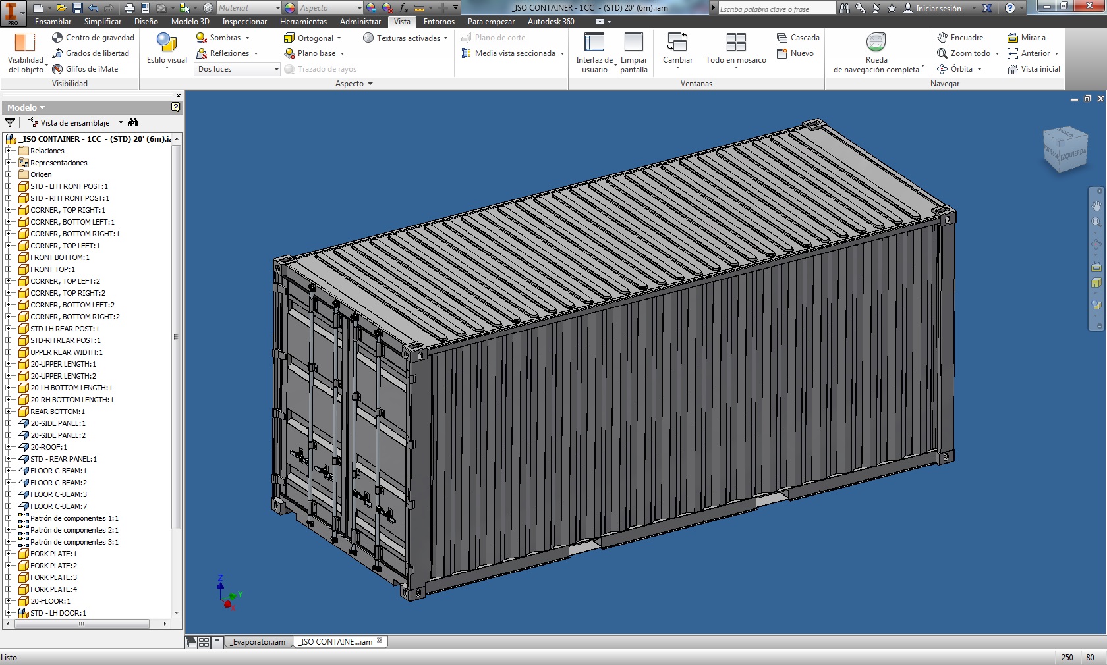Select FLOOR C-BEAM:7 in the tree
Screen dimensions: 1107x665
click(58, 506)
